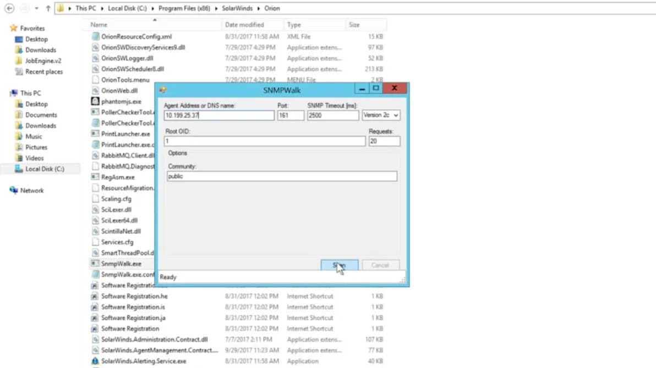
Task: Select SciLexer.dll file icon
Action: [95, 210]
